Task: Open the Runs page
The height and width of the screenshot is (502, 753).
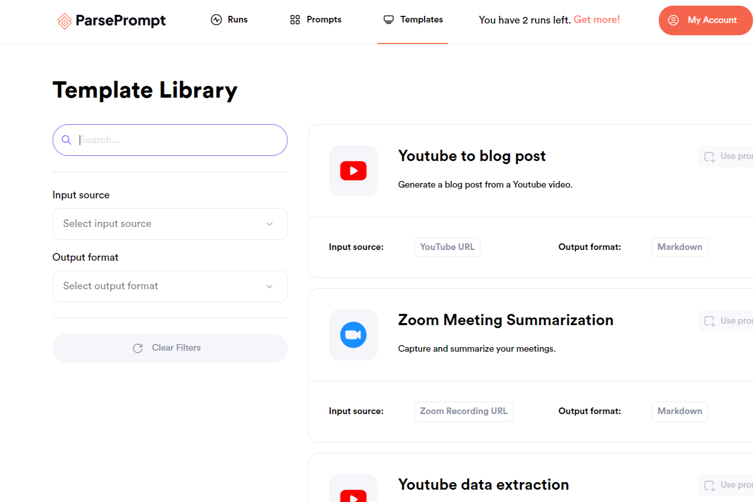Action: tap(237, 19)
